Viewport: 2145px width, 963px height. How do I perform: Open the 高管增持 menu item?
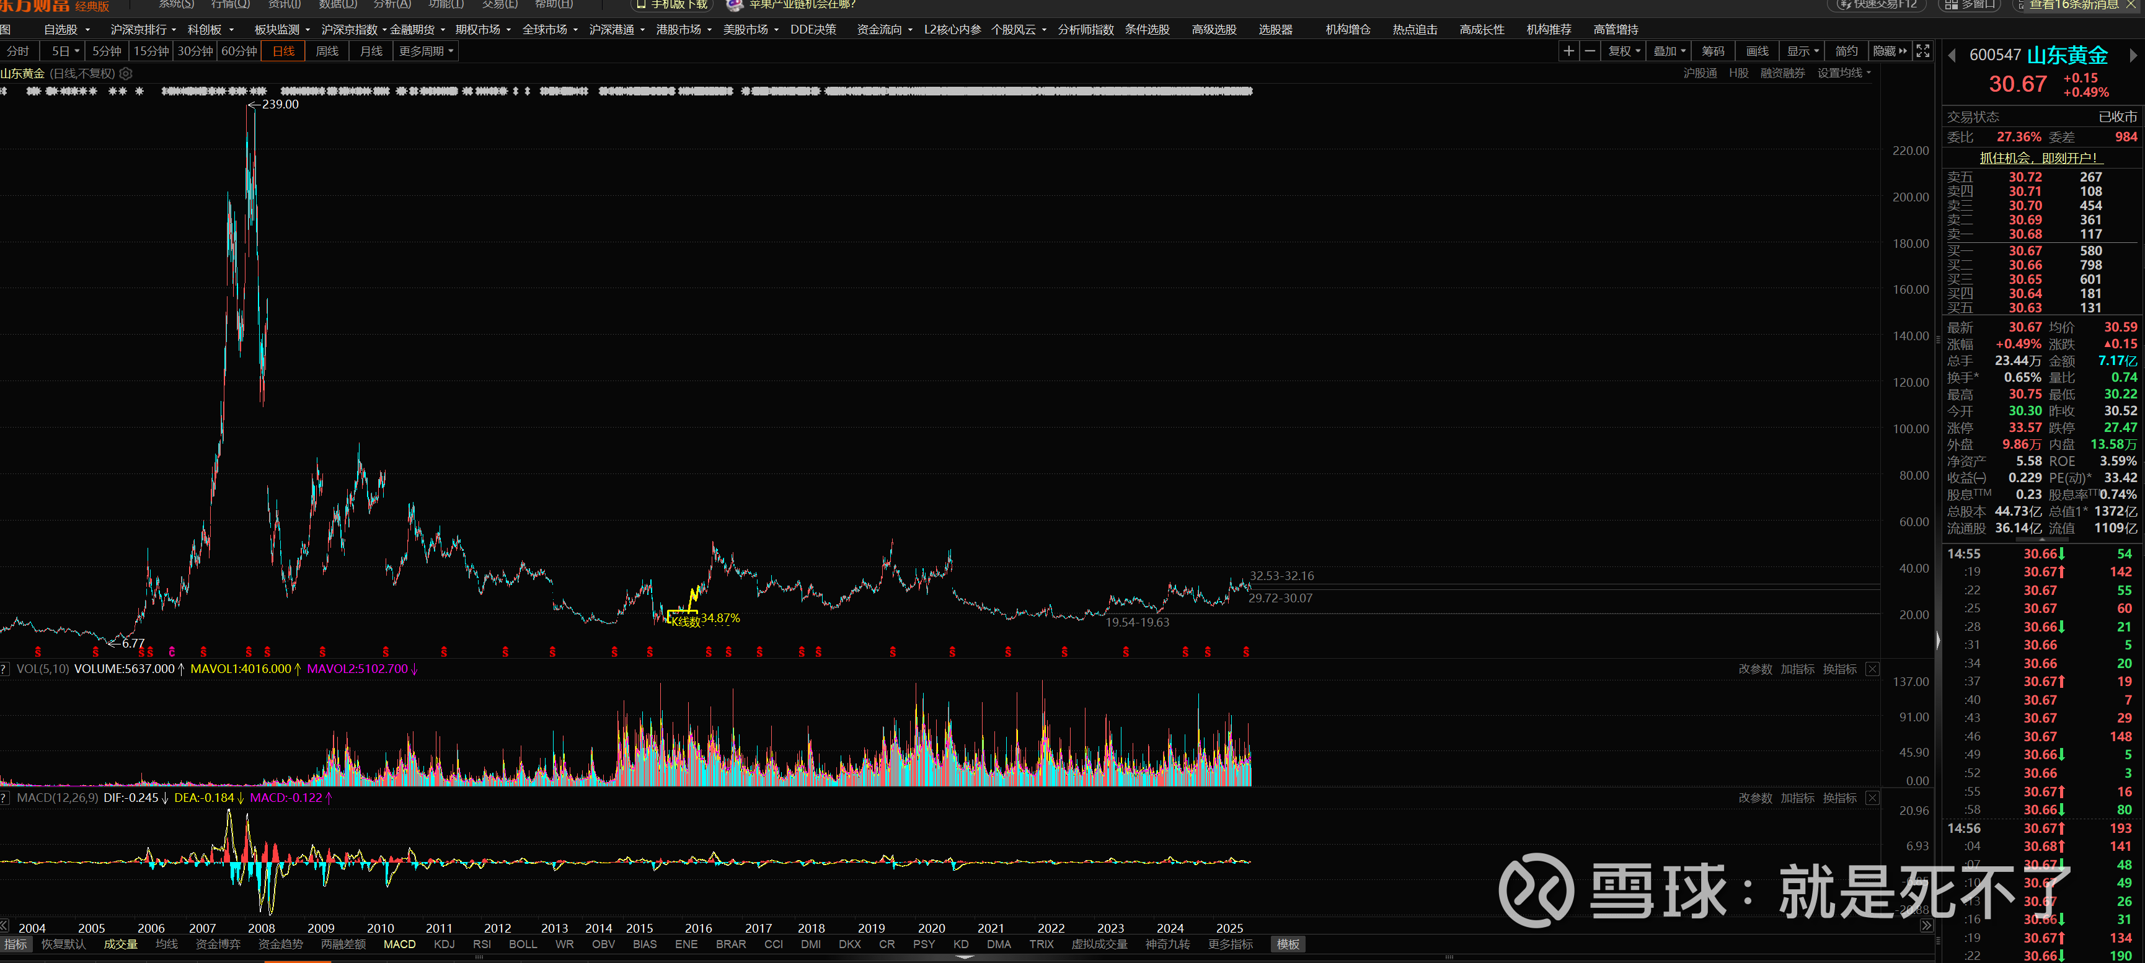(x=1616, y=30)
